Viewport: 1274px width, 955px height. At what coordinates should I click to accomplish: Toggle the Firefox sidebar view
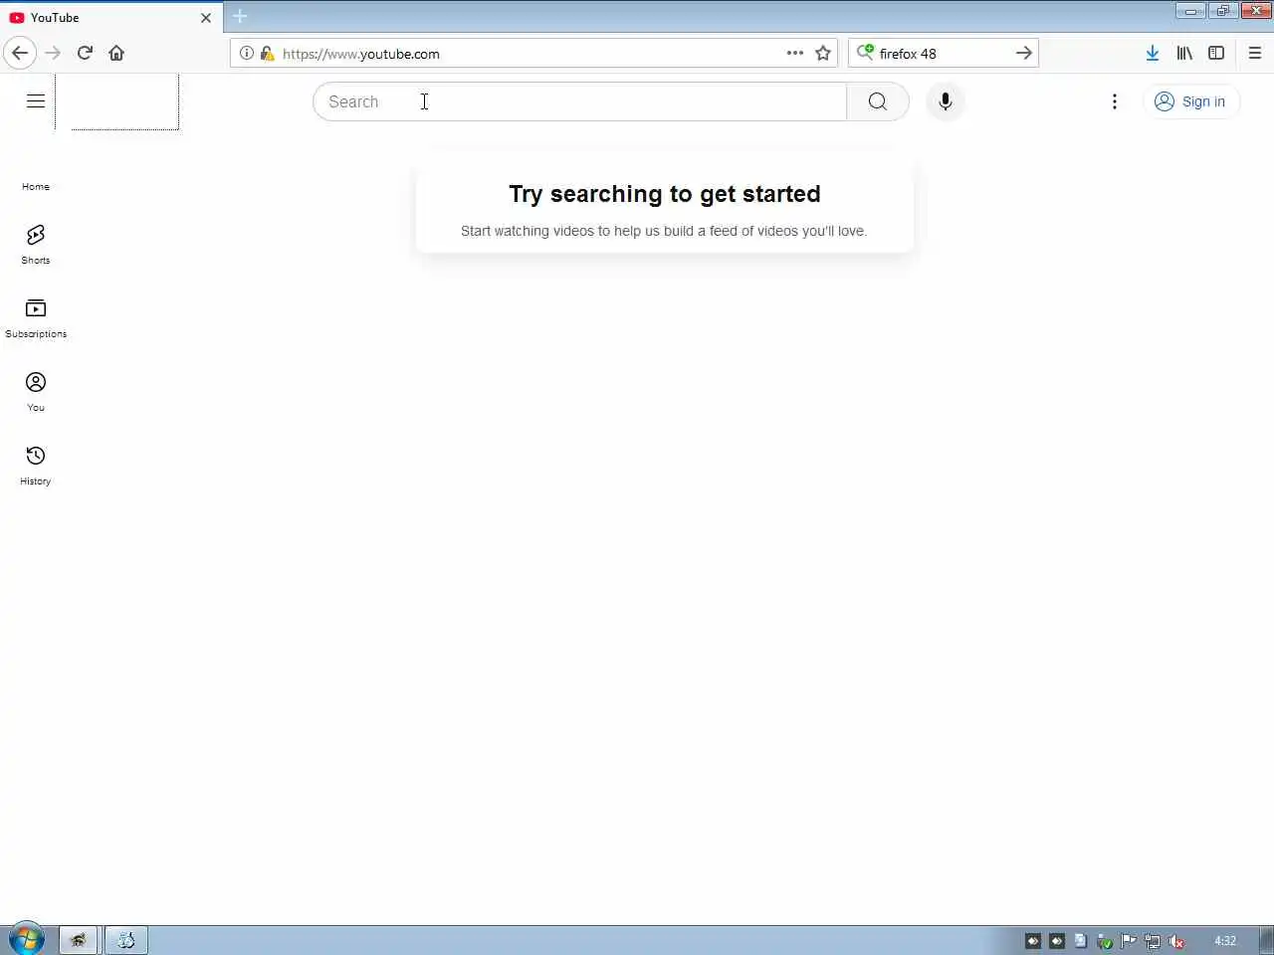click(x=1216, y=53)
